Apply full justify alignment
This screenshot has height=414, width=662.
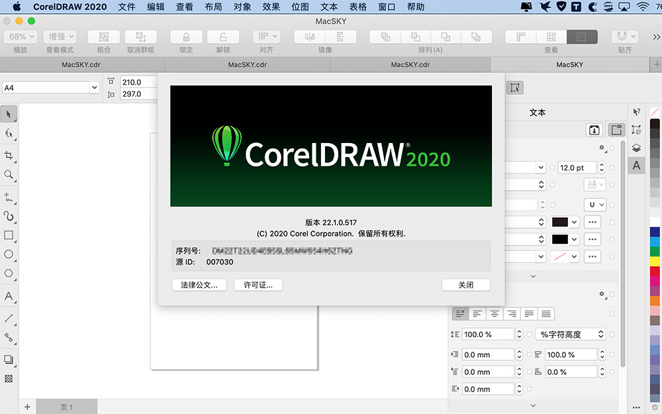(x=529, y=313)
